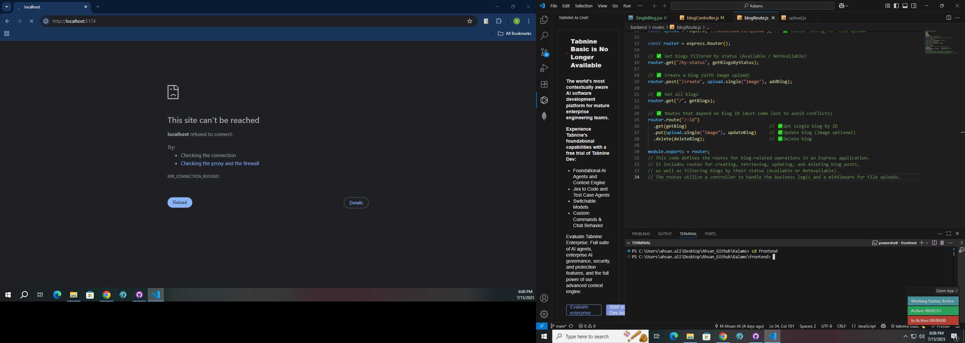Image resolution: width=965 pixels, height=343 pixels.
Task: Change indentation via Spaces: 2
Action: point(808,326)
